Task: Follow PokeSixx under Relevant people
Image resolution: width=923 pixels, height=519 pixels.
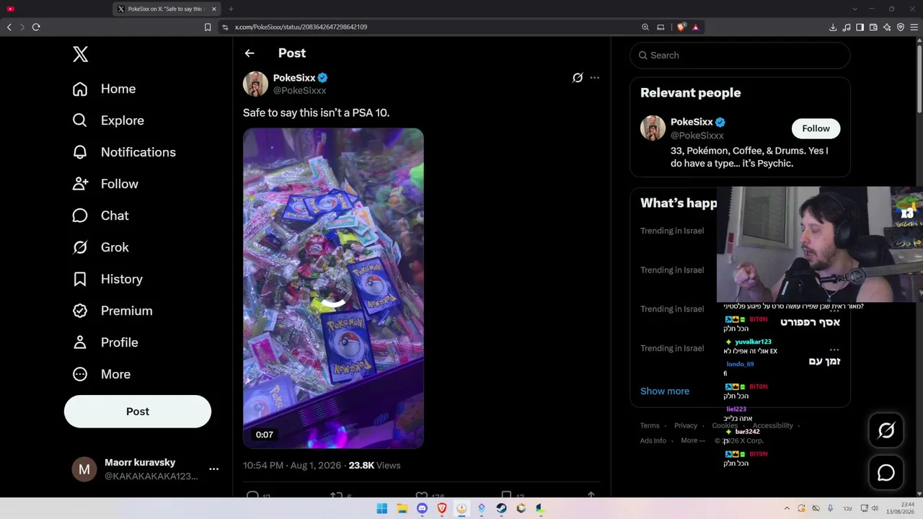Action: pyautogui.click(x=816, y=128)
